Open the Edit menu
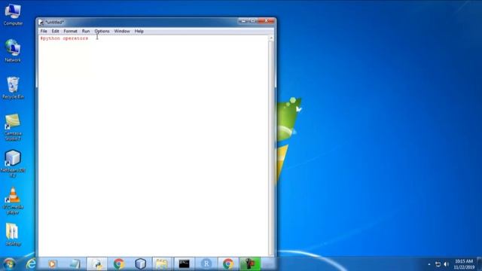The width and height of the screenshot is (482, 271). [x=55, y=31]
